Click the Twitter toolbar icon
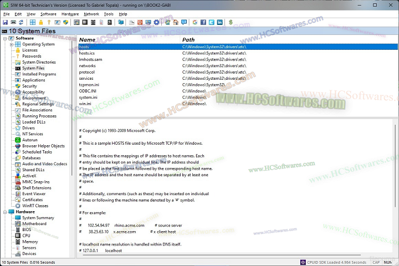Viewport: 399px width, 266px height. 212,22
